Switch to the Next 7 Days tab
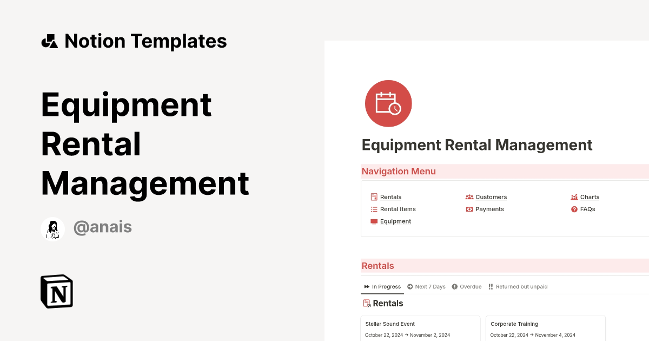649x341 pixels. 426,287
